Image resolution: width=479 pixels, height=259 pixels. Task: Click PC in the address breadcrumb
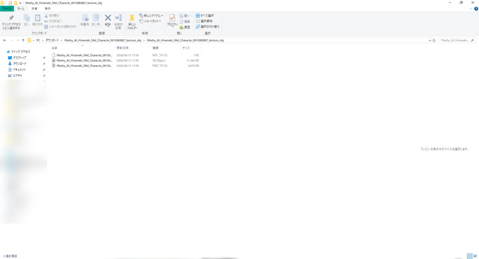tap(38, 40)
